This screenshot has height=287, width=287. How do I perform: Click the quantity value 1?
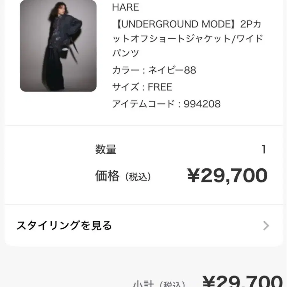coord(263,150)
